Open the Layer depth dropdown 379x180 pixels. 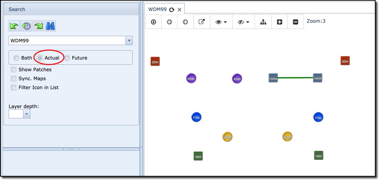click(x=27, y=114)
